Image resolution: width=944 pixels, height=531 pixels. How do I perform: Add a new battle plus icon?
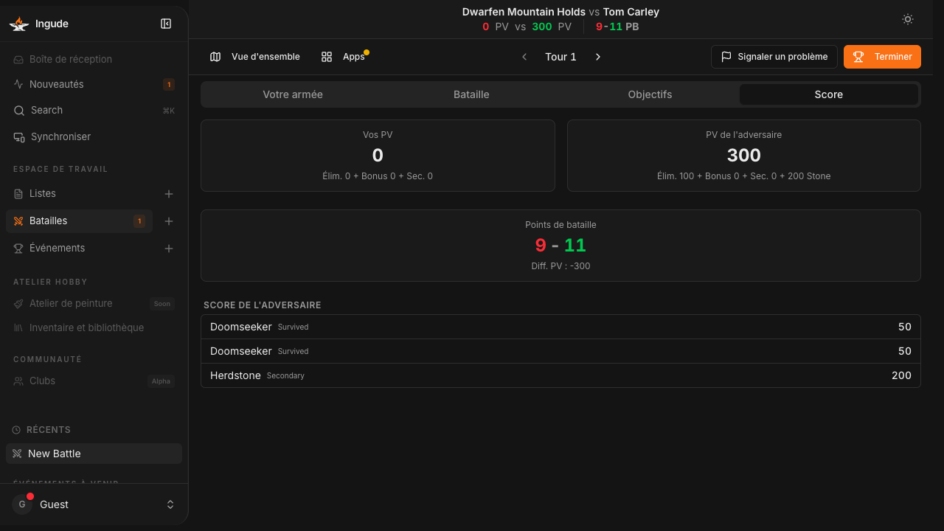(x=169, y=221)
